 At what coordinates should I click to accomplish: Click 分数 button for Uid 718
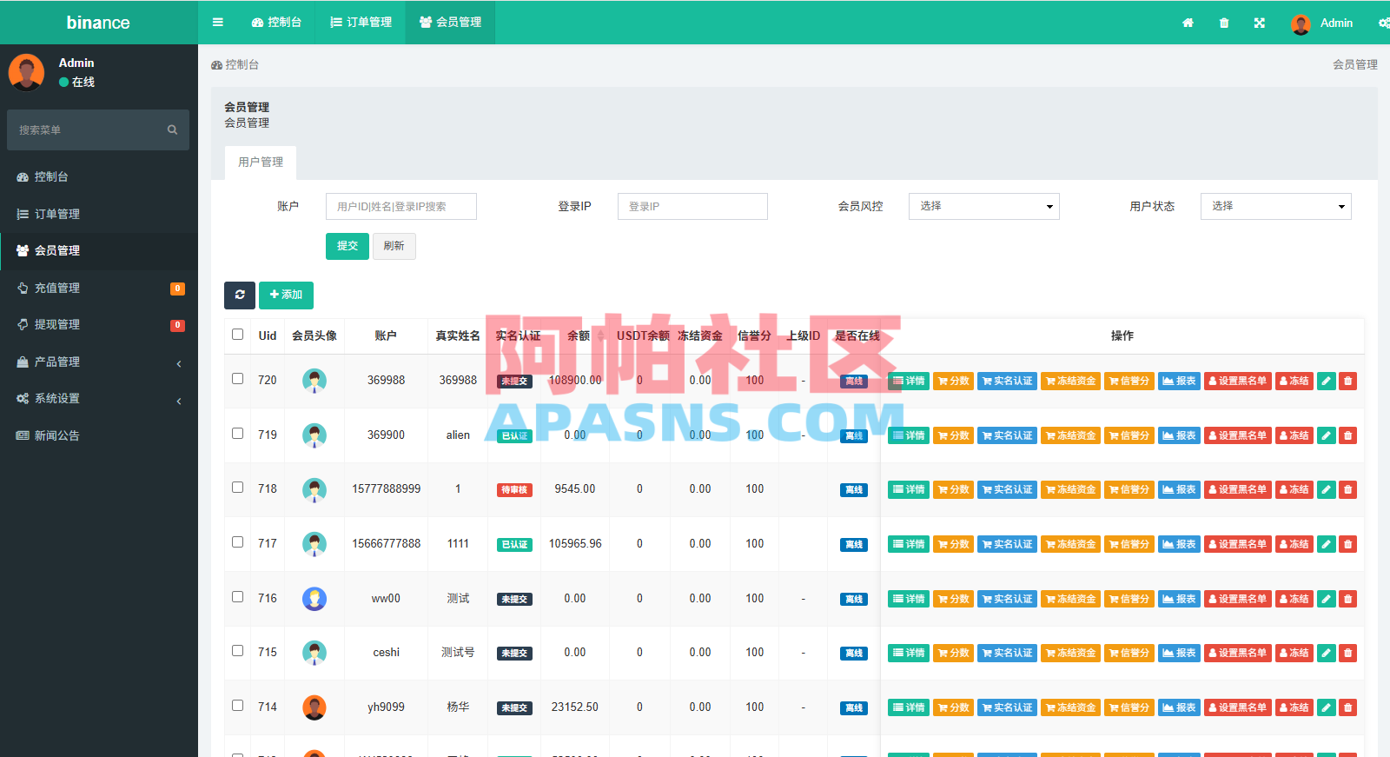coord(953,489)
